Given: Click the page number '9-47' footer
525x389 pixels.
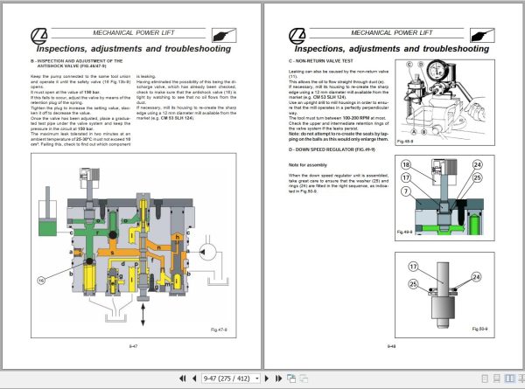Looking at the screenshot, I should pyautogui.click(x=133, y=346).
